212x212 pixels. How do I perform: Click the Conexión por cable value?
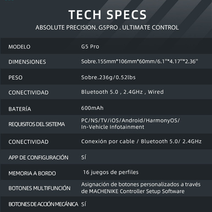141,141
